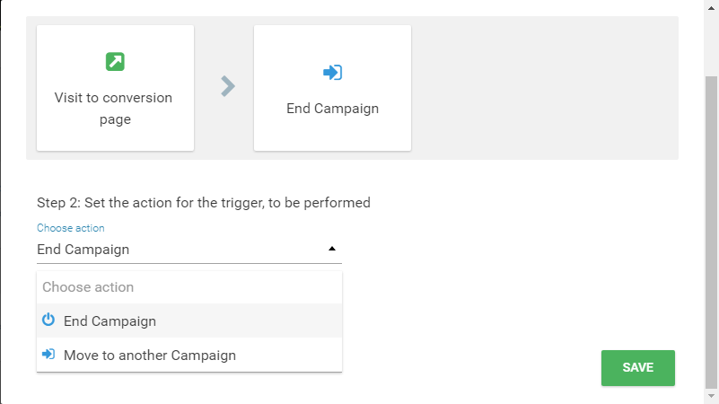Click the scrollbar up arrow
Viewport: 719px width, 404px height.
711,8
